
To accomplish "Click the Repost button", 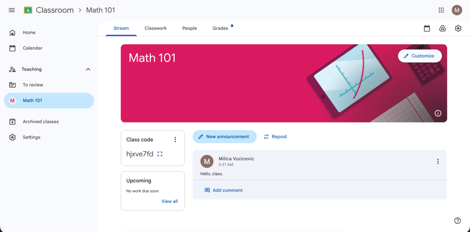I will coord(275,136).
